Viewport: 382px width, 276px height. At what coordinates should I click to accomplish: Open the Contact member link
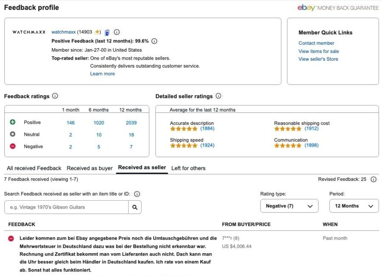[316, 43]
